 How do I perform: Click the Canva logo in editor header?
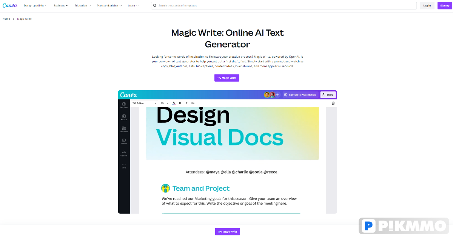[129, 95]
